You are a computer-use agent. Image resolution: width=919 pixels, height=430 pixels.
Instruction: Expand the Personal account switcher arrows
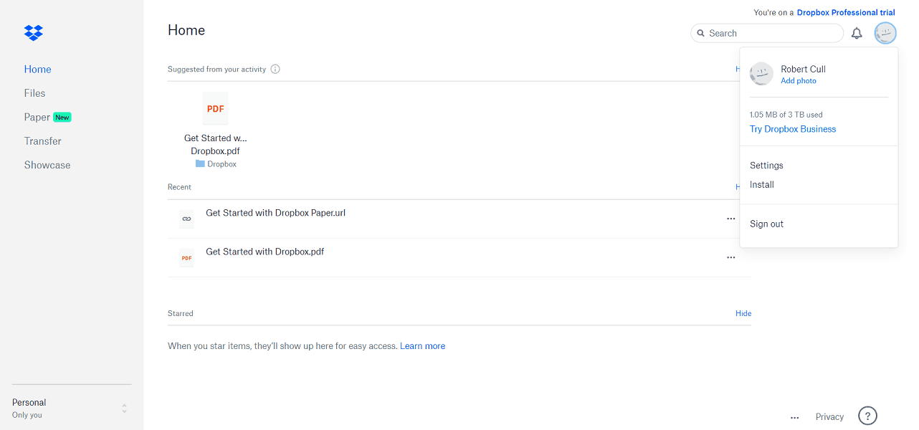(x=124, y=408)
